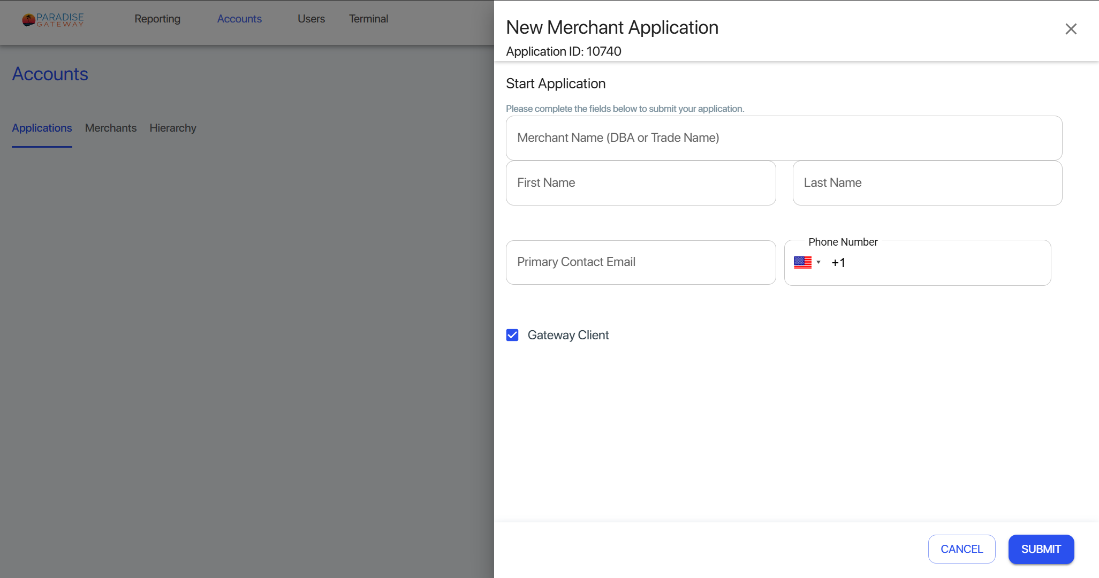Click the Start Application heading
Screen dimensions: 1099x578
(556, 83)
